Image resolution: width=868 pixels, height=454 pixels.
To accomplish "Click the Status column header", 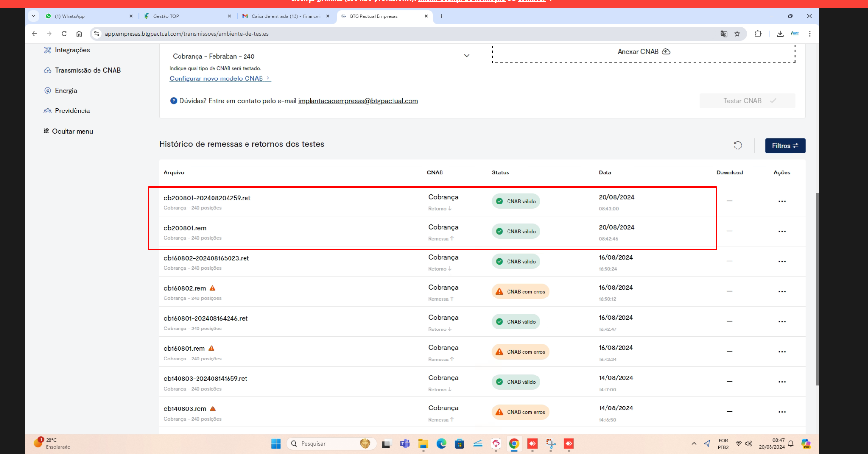I will (501, 172).
